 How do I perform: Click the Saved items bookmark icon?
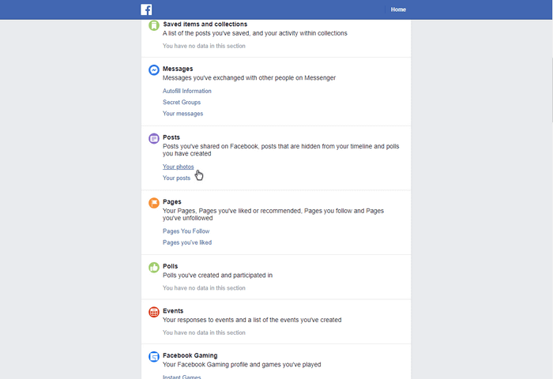coord(154,25)
